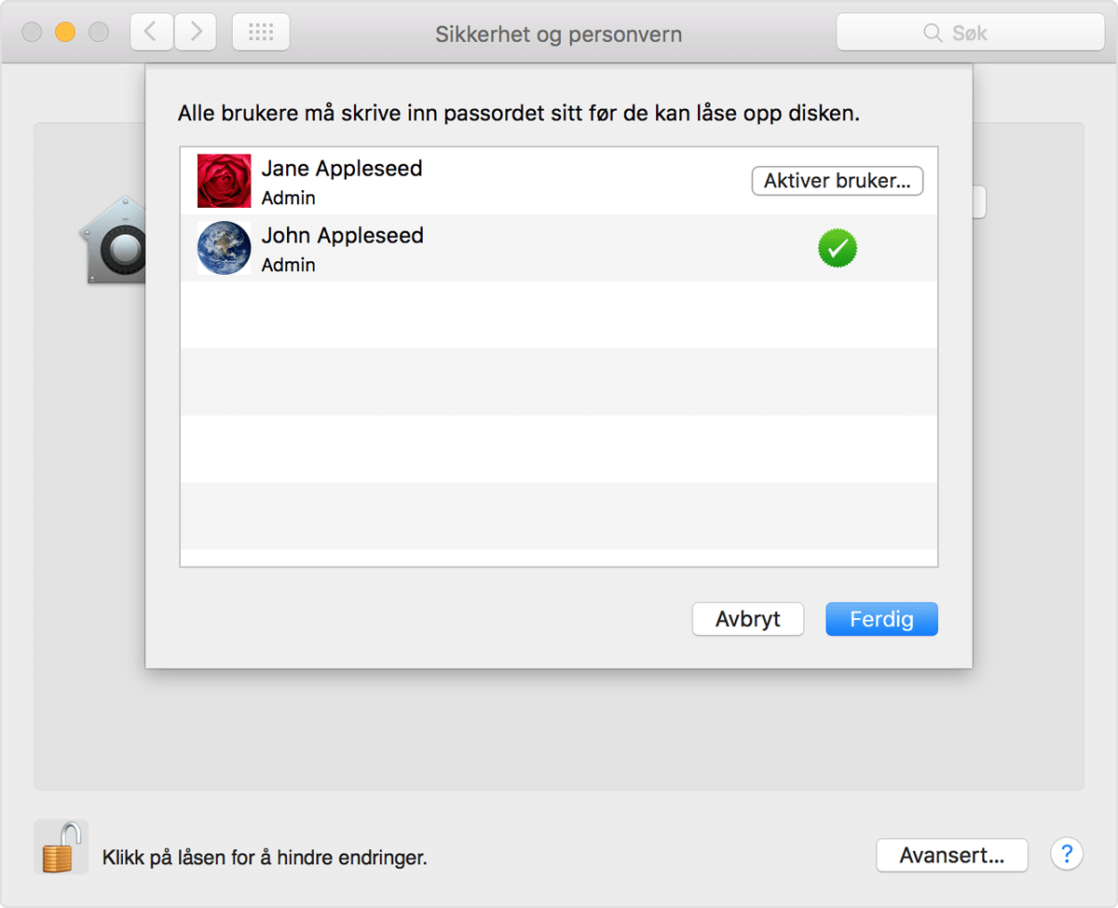Open the Avansert… settings
Viewport: 1118px width, 908px height.
pyautogui.click(x=951, y=855)
